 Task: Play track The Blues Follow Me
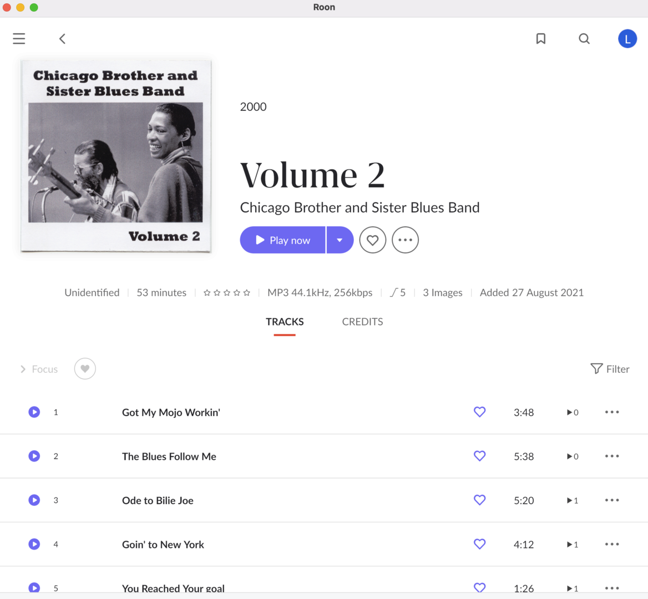(34, 456)
